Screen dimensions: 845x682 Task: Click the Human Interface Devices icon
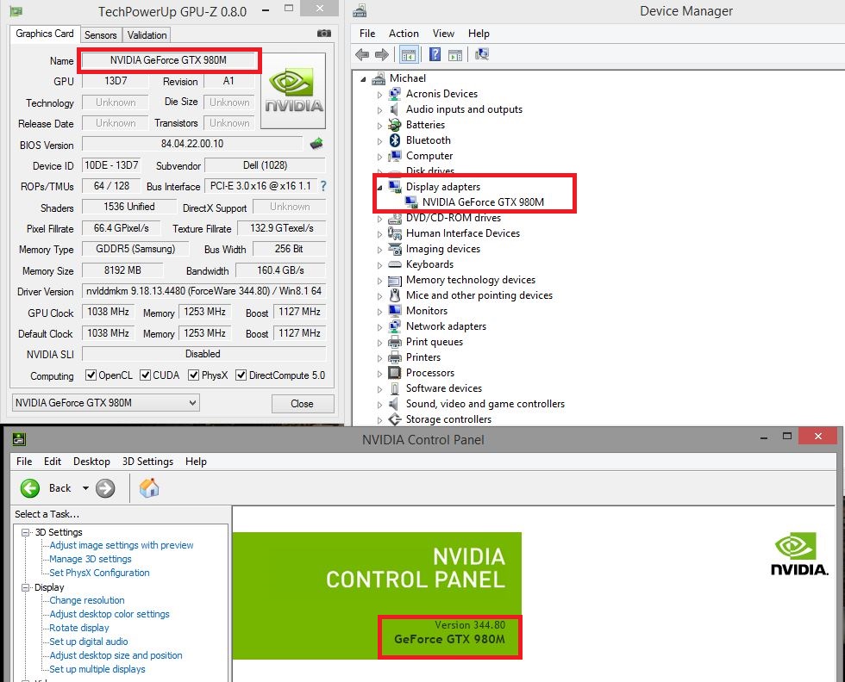coord(395,233)
